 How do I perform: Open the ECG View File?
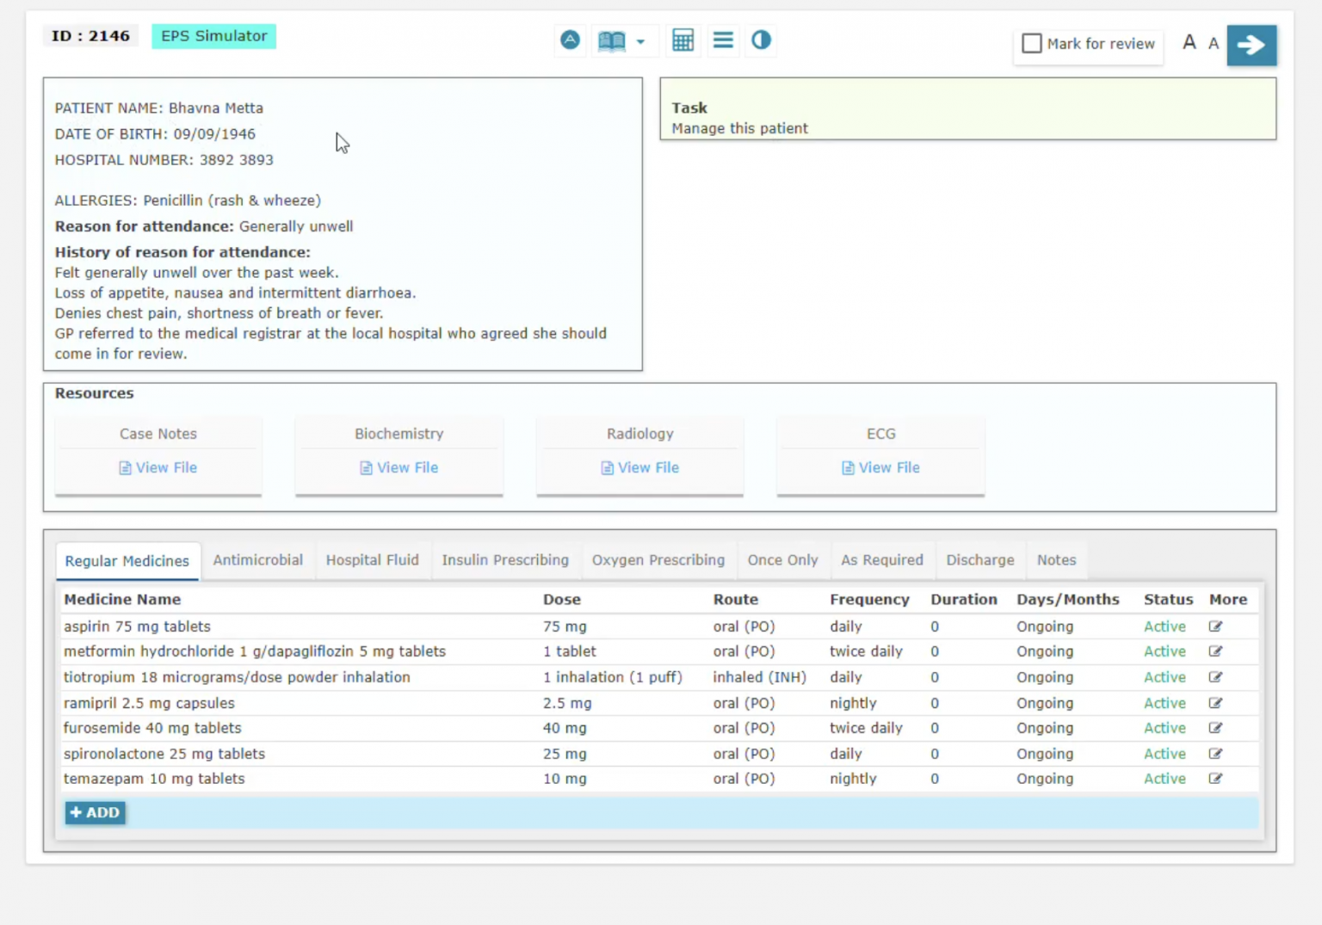coord(880,467)
